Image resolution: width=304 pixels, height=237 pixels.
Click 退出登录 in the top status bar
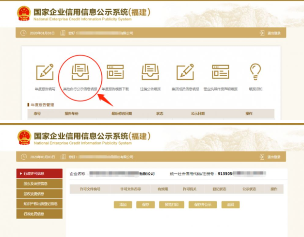pyautogui.click(x=272, y=33)
